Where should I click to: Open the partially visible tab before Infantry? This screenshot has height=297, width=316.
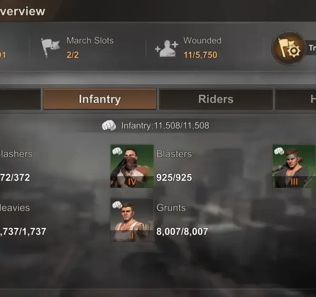pyautogui.click(x=20, y=99)
